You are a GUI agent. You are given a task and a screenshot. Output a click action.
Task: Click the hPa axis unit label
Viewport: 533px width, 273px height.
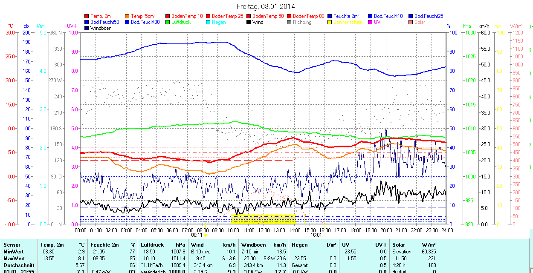(x=467, y=26)
